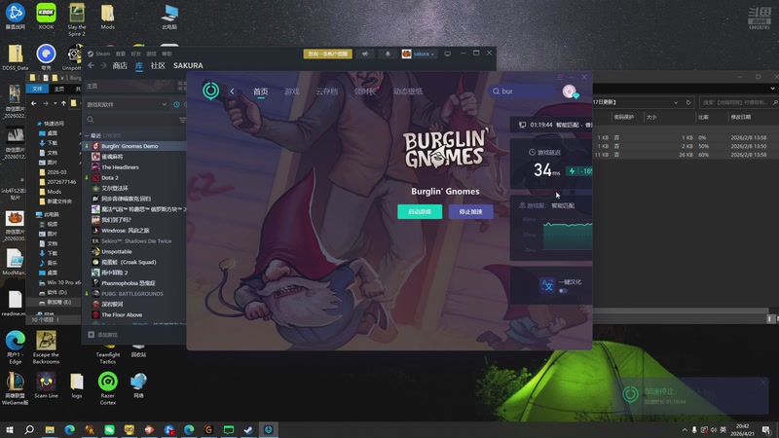This screenshot has width=779, height=438.
Task: Click the one-click translation icon
Action: (x=547, y=285)
